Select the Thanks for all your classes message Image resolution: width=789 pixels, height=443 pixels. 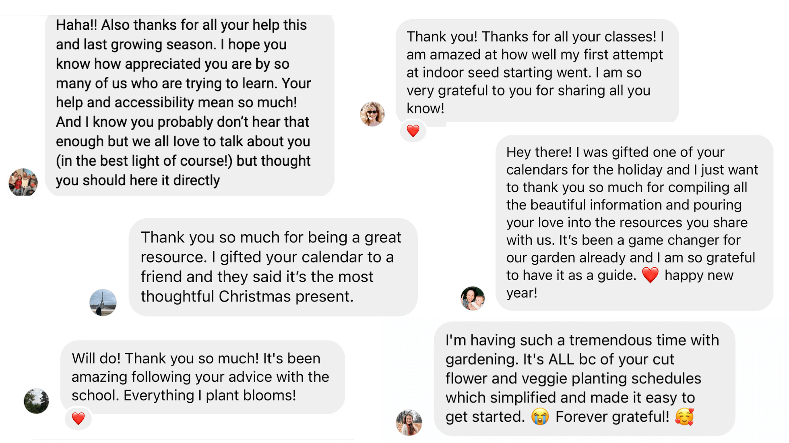coord(537,72)
